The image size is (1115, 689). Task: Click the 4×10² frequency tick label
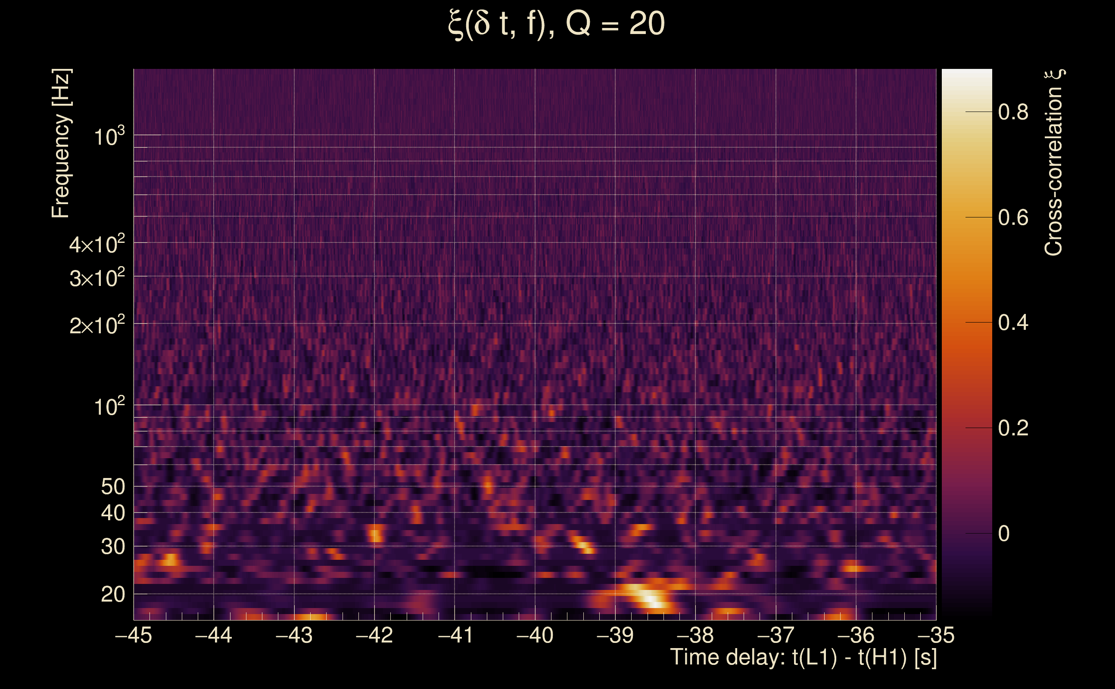point(97,244)
